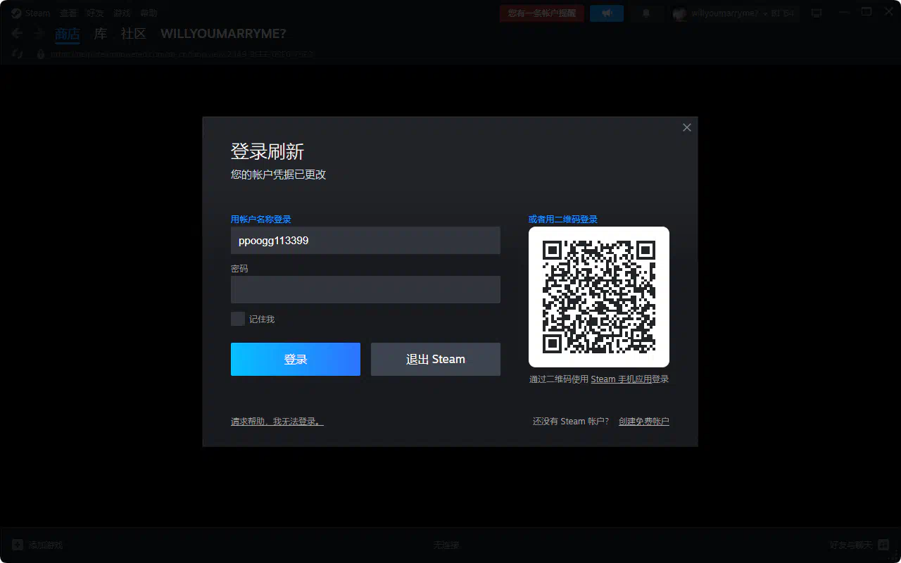Image resolution: width=901 pixels, height=563 pixels.
Task: Switch to the 商店 tab
Action: 68,34
